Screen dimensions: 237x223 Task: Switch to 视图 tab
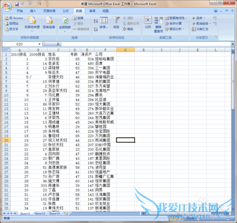coord(106,11)
